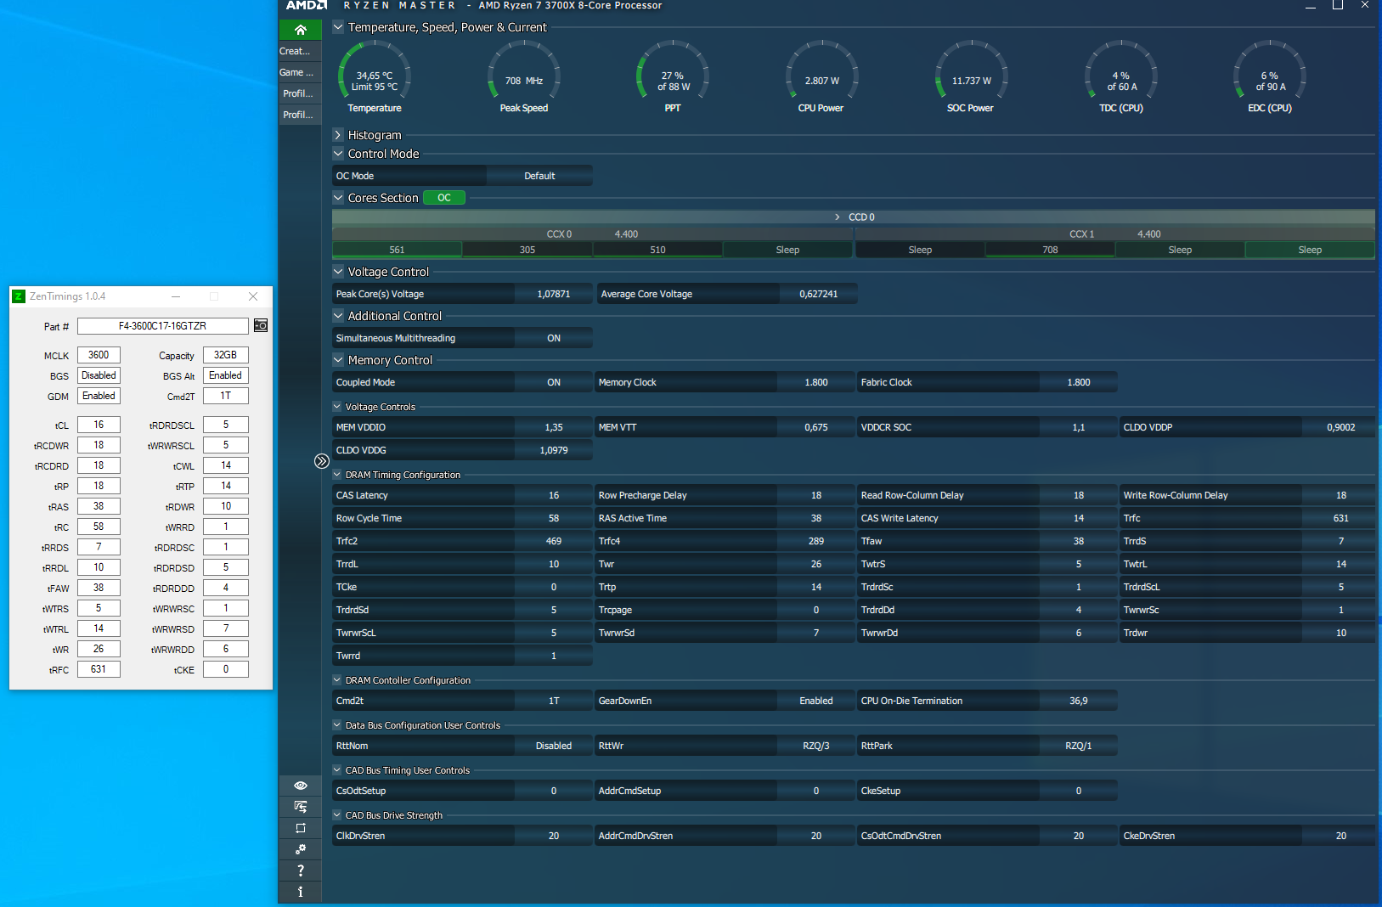1382x907 pixels.
Task: Click the Temperature gauge
Action: (375, 76)
